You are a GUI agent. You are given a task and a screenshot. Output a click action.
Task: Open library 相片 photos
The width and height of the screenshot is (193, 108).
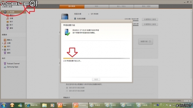[7, 46]
